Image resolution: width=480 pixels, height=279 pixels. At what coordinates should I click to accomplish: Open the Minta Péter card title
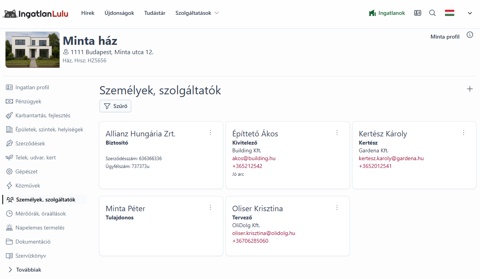tap(125, 208)
